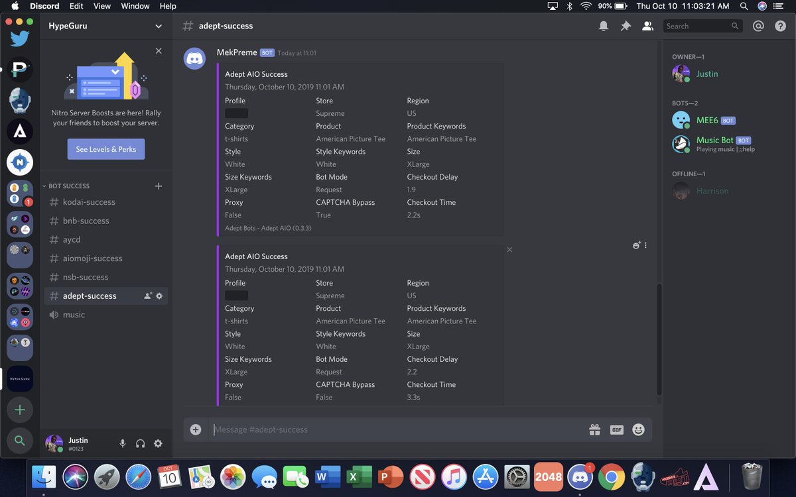
Task: Open Safari from the Dock
Action: [x=138, y=476]
